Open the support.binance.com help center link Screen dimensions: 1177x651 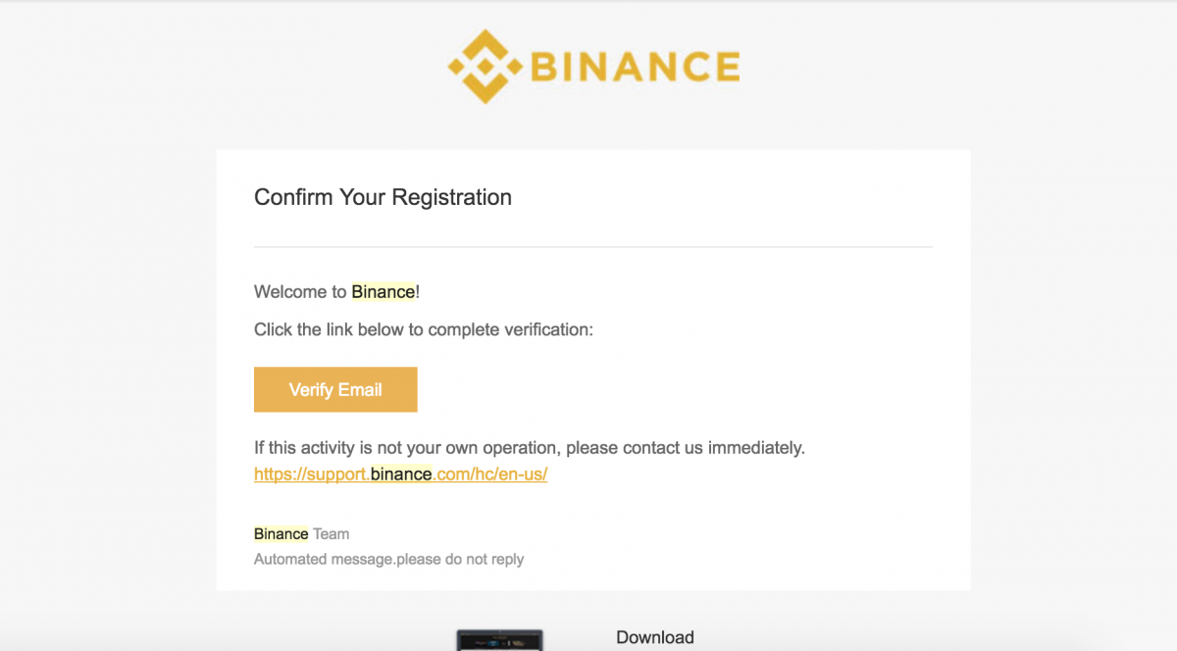click(x=400, y=474)
